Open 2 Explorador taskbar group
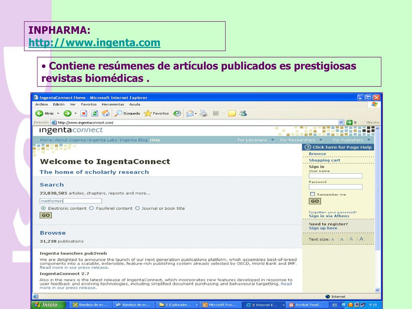 point(178,305)
